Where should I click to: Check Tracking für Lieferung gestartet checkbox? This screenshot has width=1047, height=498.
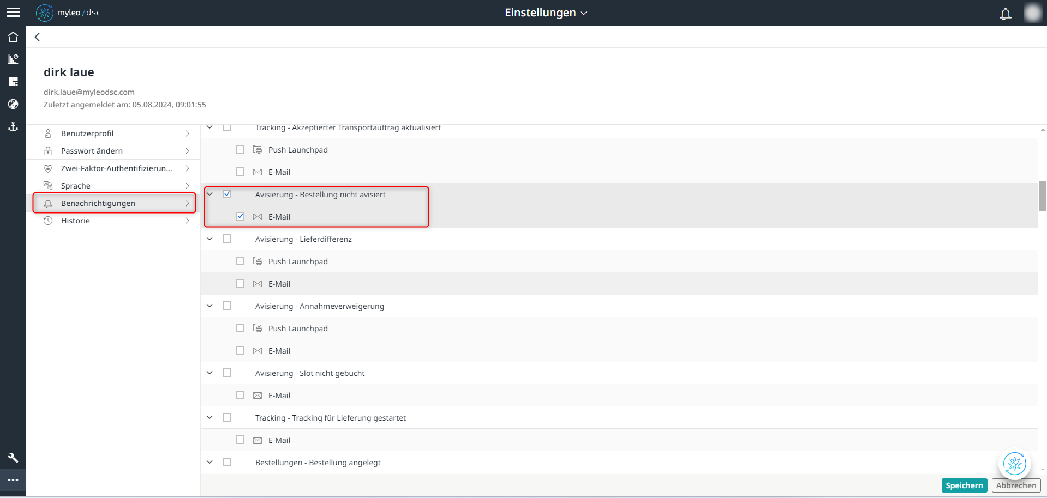tap(227, 417)
